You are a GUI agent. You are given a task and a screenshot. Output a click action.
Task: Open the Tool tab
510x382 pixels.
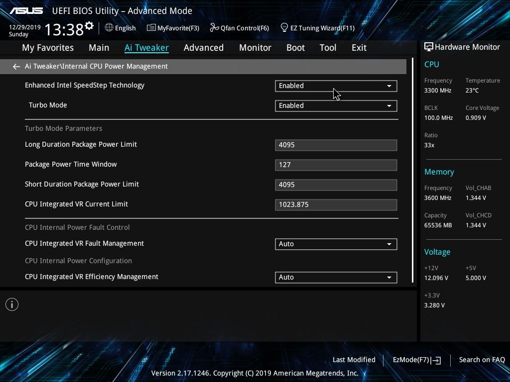click(328, 48)
